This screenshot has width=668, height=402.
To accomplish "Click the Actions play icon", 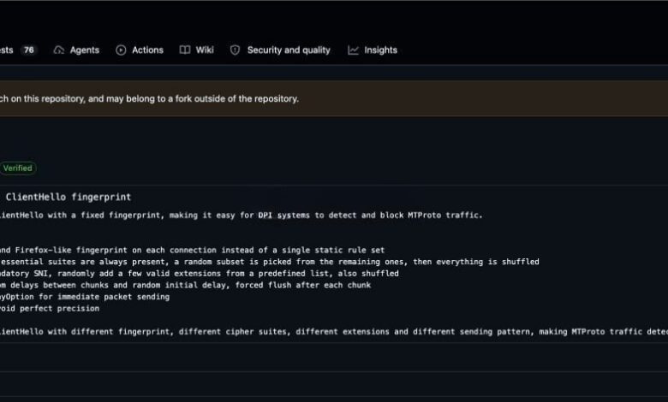I will click(121, 50).
